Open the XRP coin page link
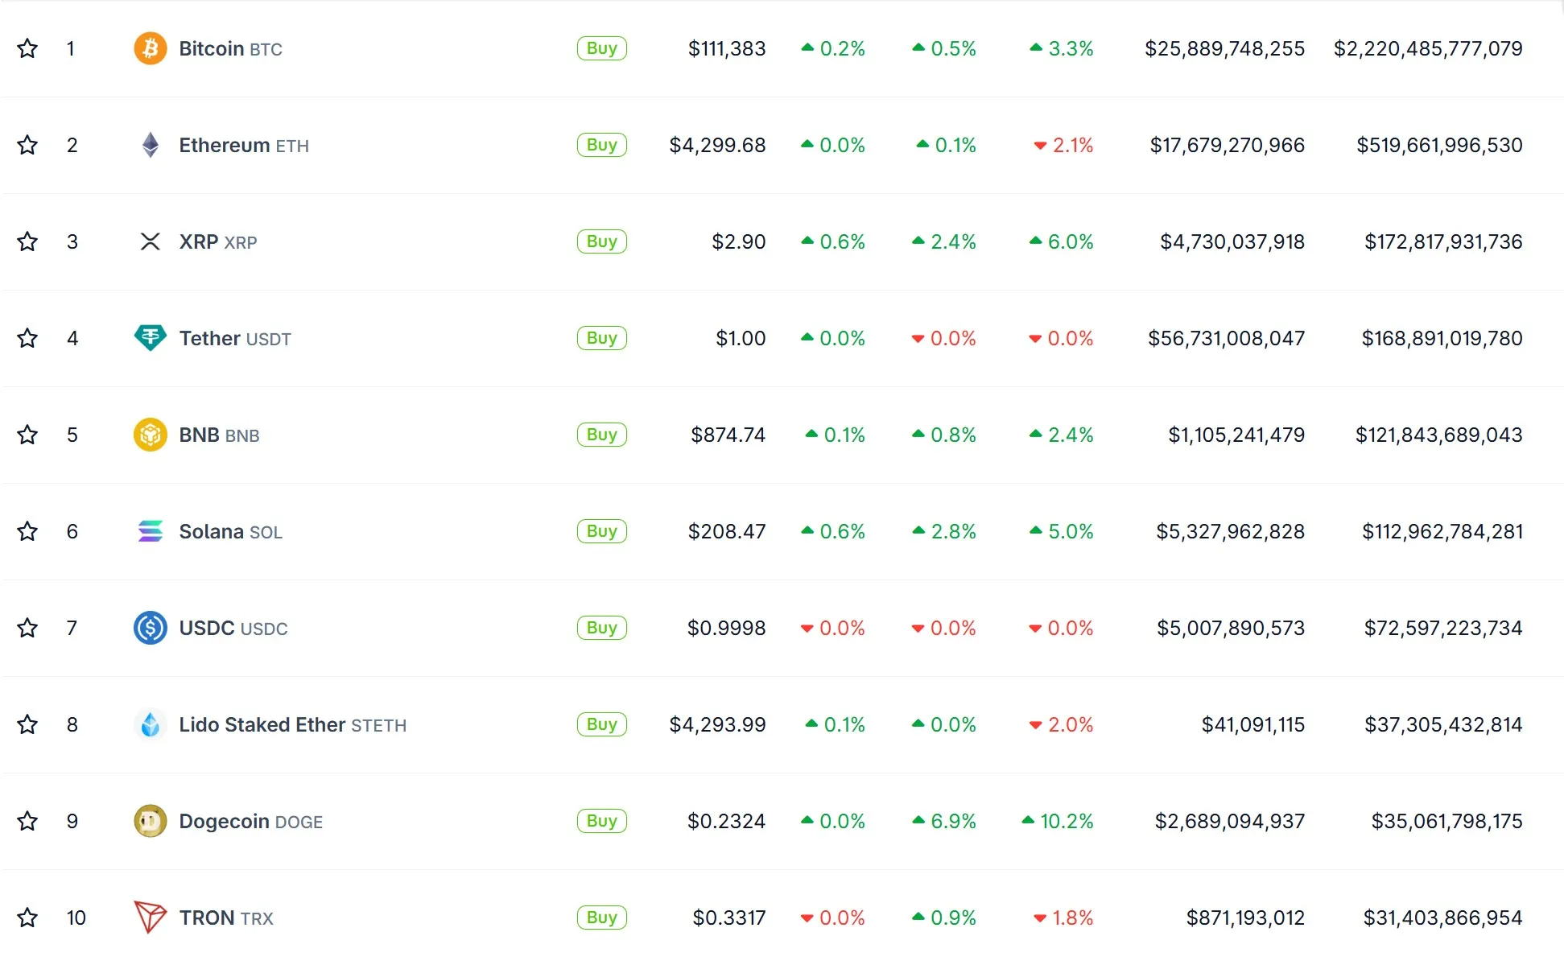 coord(197,241)
